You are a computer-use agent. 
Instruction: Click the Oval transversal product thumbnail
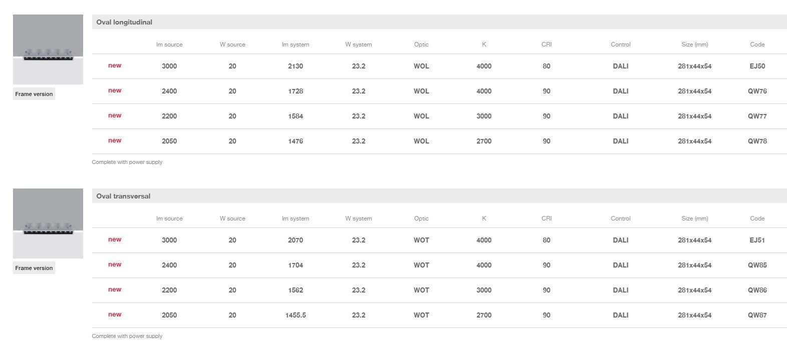tap(48, 223)
